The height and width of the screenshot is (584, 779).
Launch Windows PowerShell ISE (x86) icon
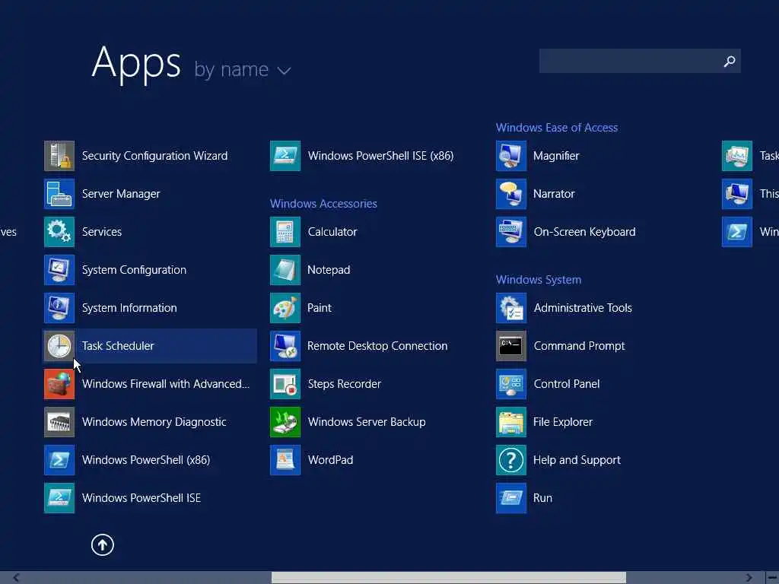coord(285,156)
